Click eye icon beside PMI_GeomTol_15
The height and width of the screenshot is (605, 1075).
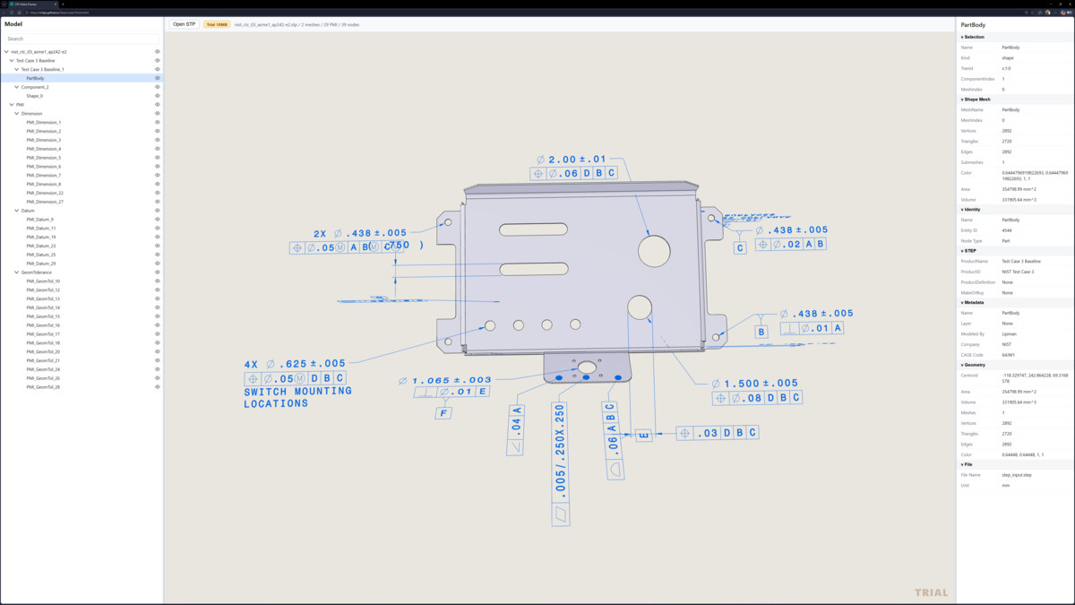pyautogui.click(x=158, y=316)
